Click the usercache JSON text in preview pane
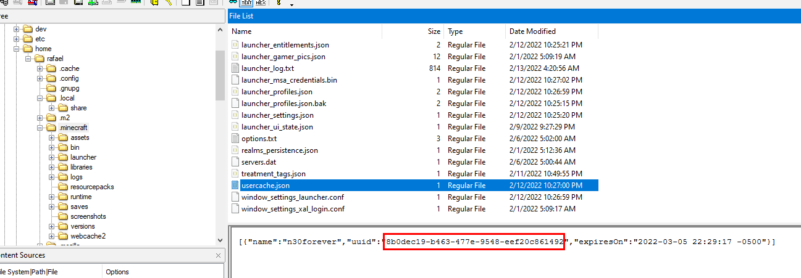This screenshot has height=278, width=801. 506,242
